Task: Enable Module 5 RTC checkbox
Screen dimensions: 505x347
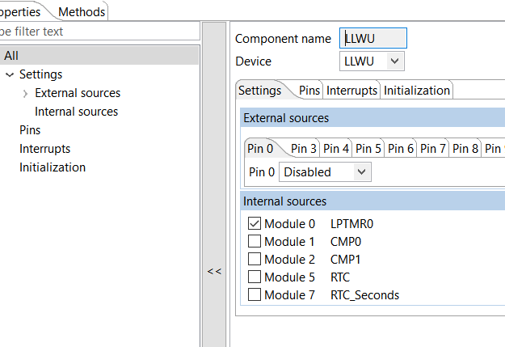Action: tap(255, 277)
